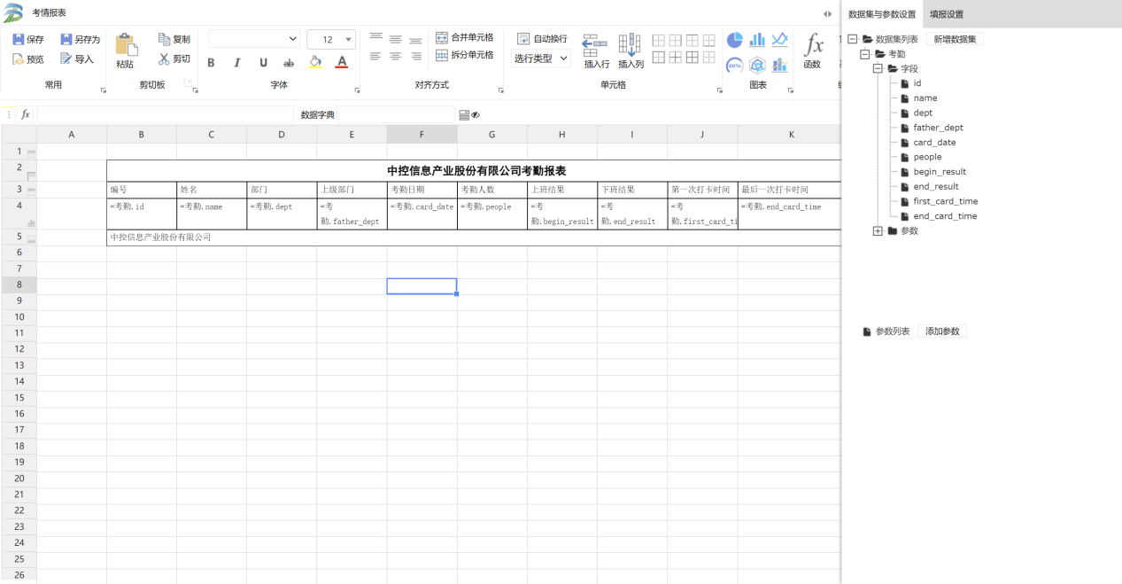1122x584 pixels.
Task: Toggle strikethrough formatting (ab)
Action: tap(289, 63)
